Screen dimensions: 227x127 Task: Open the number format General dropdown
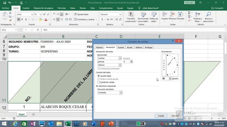click(120, 14)
